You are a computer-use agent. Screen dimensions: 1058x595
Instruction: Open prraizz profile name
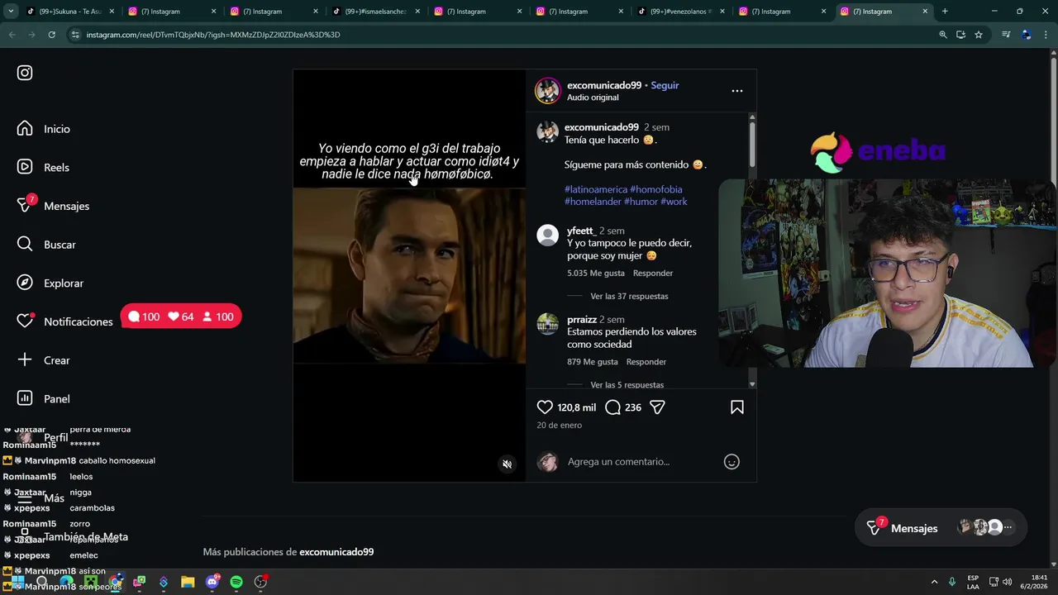[582, 319]
